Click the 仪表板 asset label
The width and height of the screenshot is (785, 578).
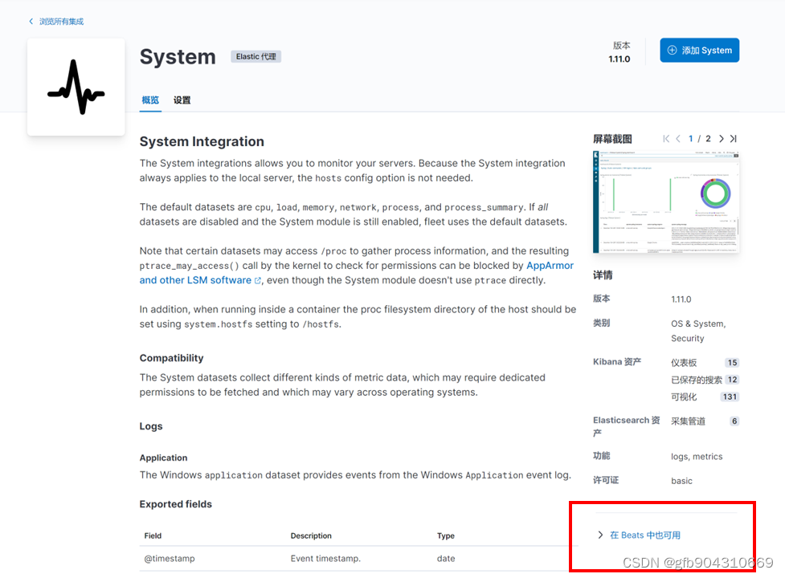click(x=684, y=363)
